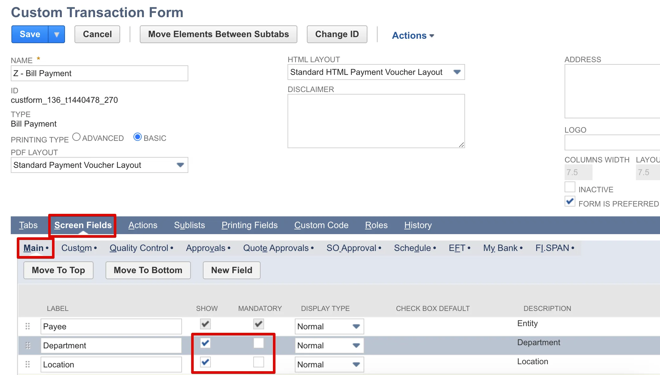Click the Address text area
Image resolution: width=660 pixels, height=375 pixels.
click(612, 91)
